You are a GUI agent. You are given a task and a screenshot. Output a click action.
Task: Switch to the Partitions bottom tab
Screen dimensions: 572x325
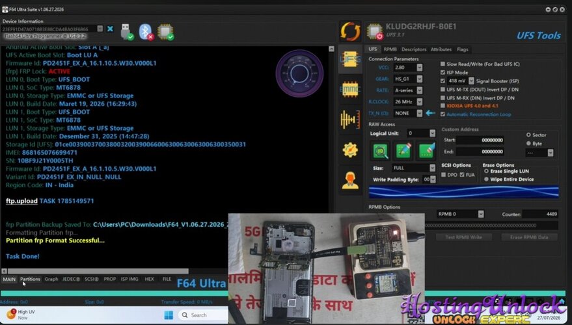click(x=30, y=279)
